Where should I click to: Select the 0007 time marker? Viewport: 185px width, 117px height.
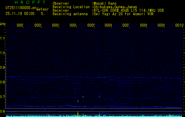126,25
